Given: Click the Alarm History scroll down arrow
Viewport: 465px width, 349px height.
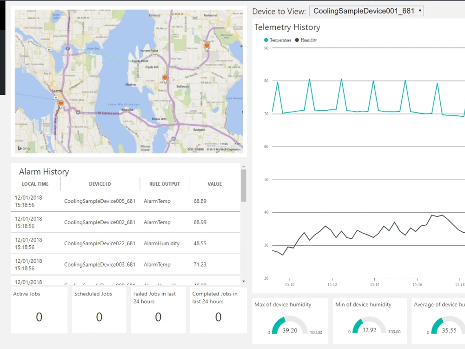Looking at the screenshot, I should coord(244,282).
